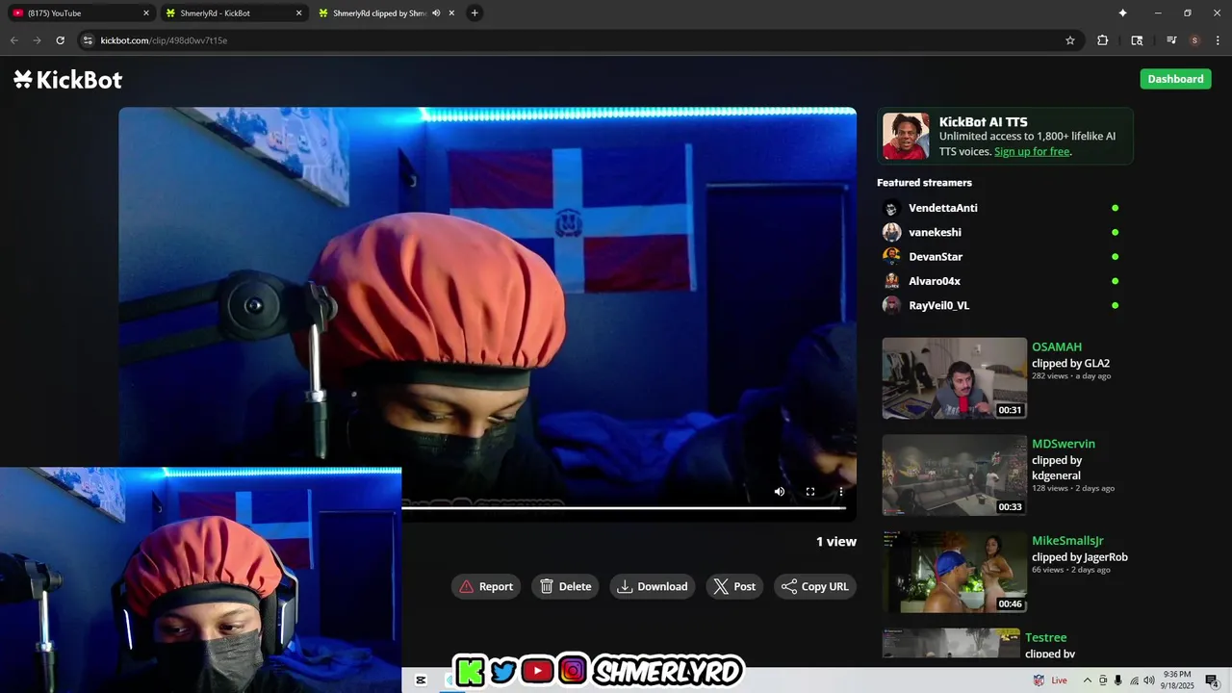Open the Dashboard page

[1175, 79]
